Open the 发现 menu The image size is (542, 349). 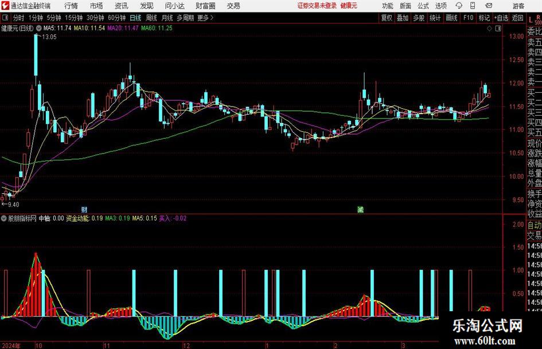[x=147, y=6]
